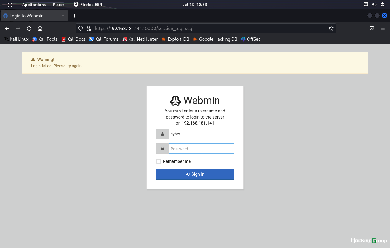Close the Login to Webmin tab
The height and width of the screenshot is (248, 390).
(x=63, y=16)
